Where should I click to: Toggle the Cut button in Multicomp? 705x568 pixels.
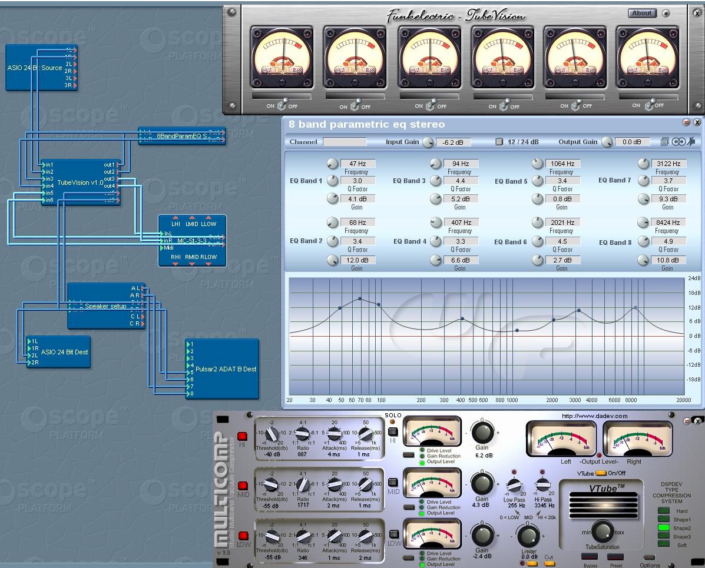coord(550,563)
